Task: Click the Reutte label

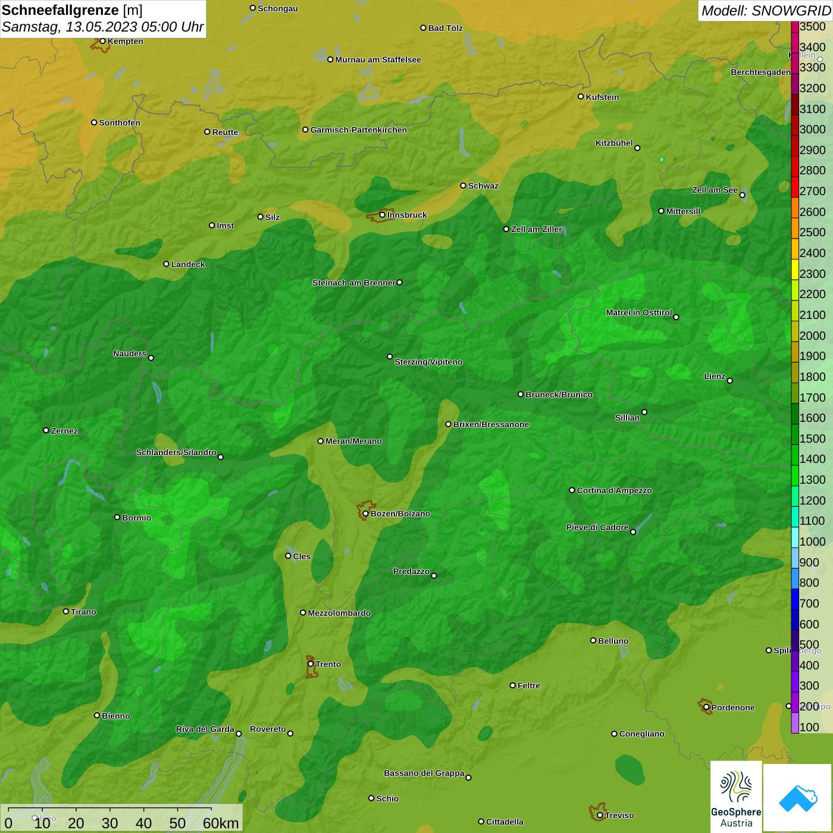Action: click(225, 132)
